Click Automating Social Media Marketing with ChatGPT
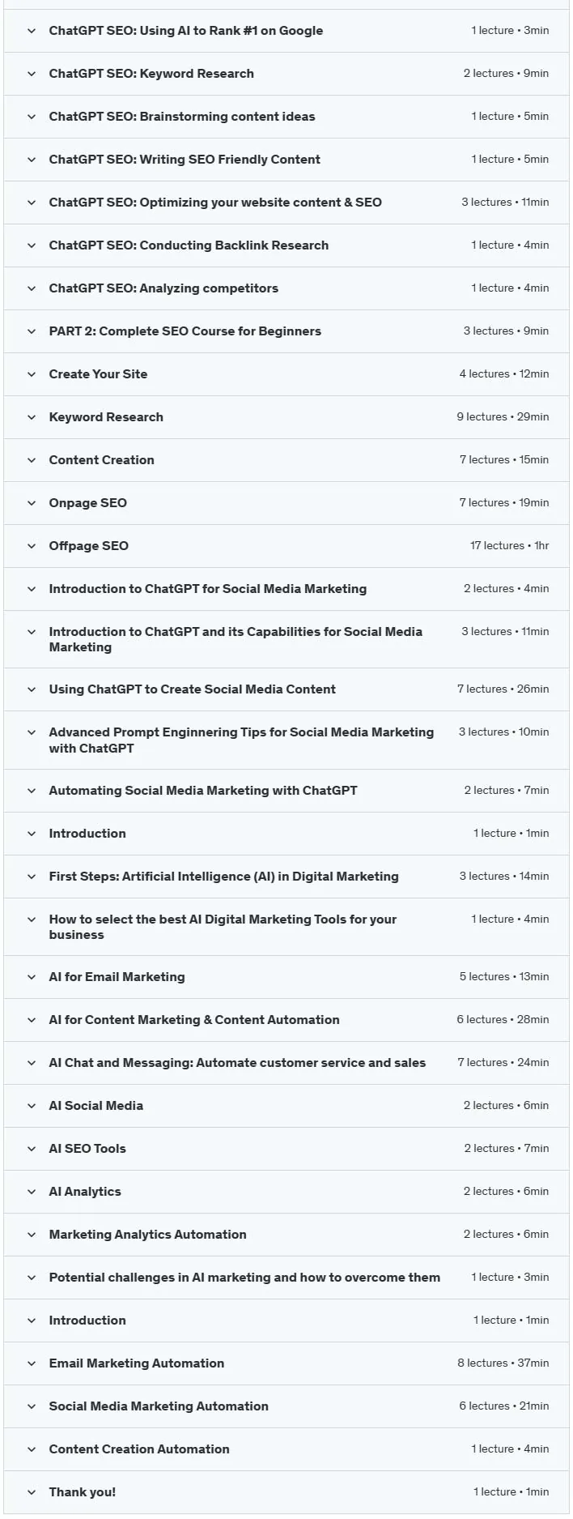Image resolution: width=573 pixels, height=1519 pixels. [x=203, y=791]
